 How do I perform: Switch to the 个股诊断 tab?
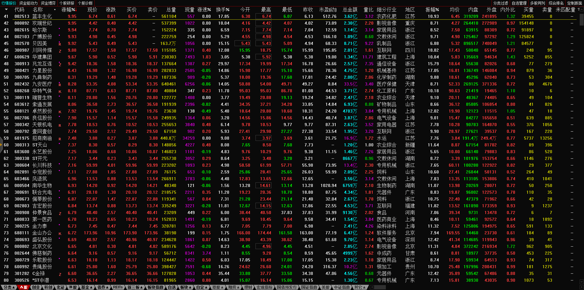(85, 3)
